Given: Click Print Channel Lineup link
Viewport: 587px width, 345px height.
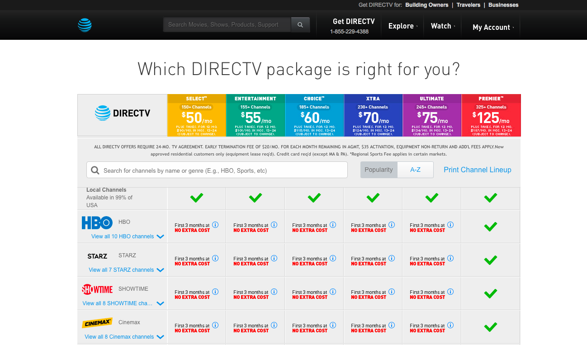Looking at the screenshot, I should click(477, 170).
